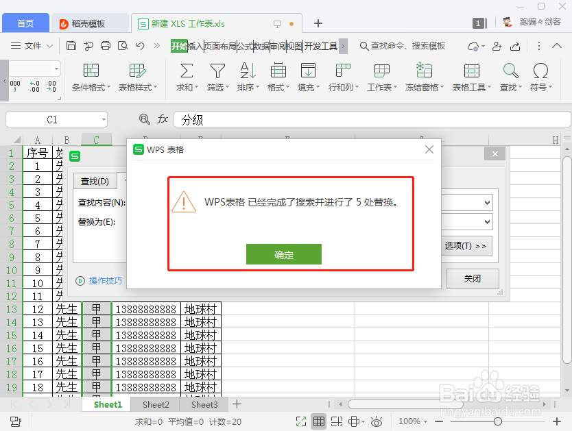This screenshot has height=431, width=572.
Task: Click the Sort (排序) icon
Action: point(248,71)
